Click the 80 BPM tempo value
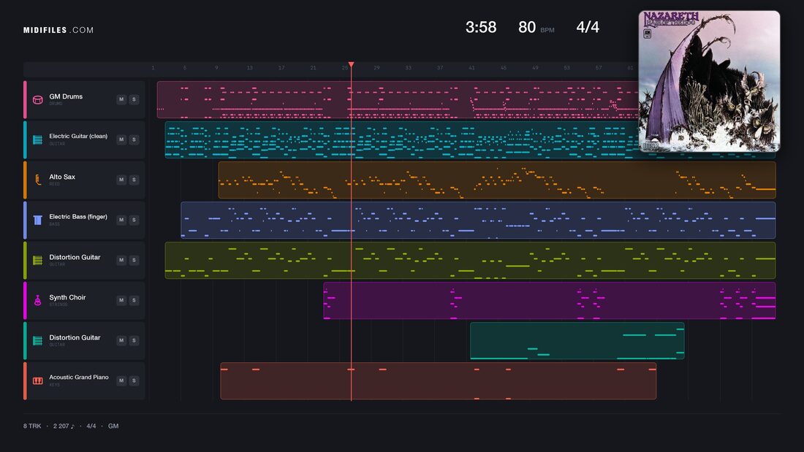This screenshot has height=452, width=804. point(527,27)
